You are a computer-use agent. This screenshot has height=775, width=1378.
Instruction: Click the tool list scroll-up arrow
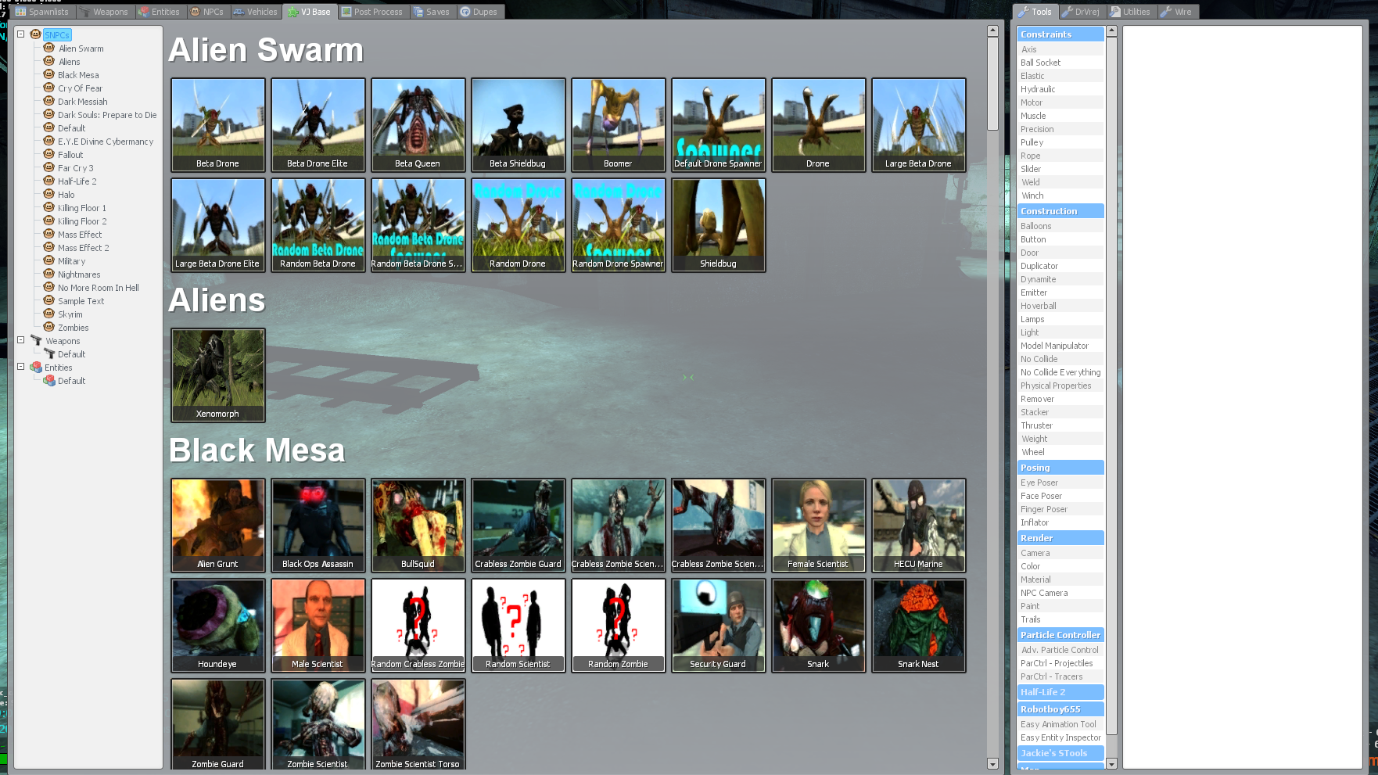(1111, 31)
